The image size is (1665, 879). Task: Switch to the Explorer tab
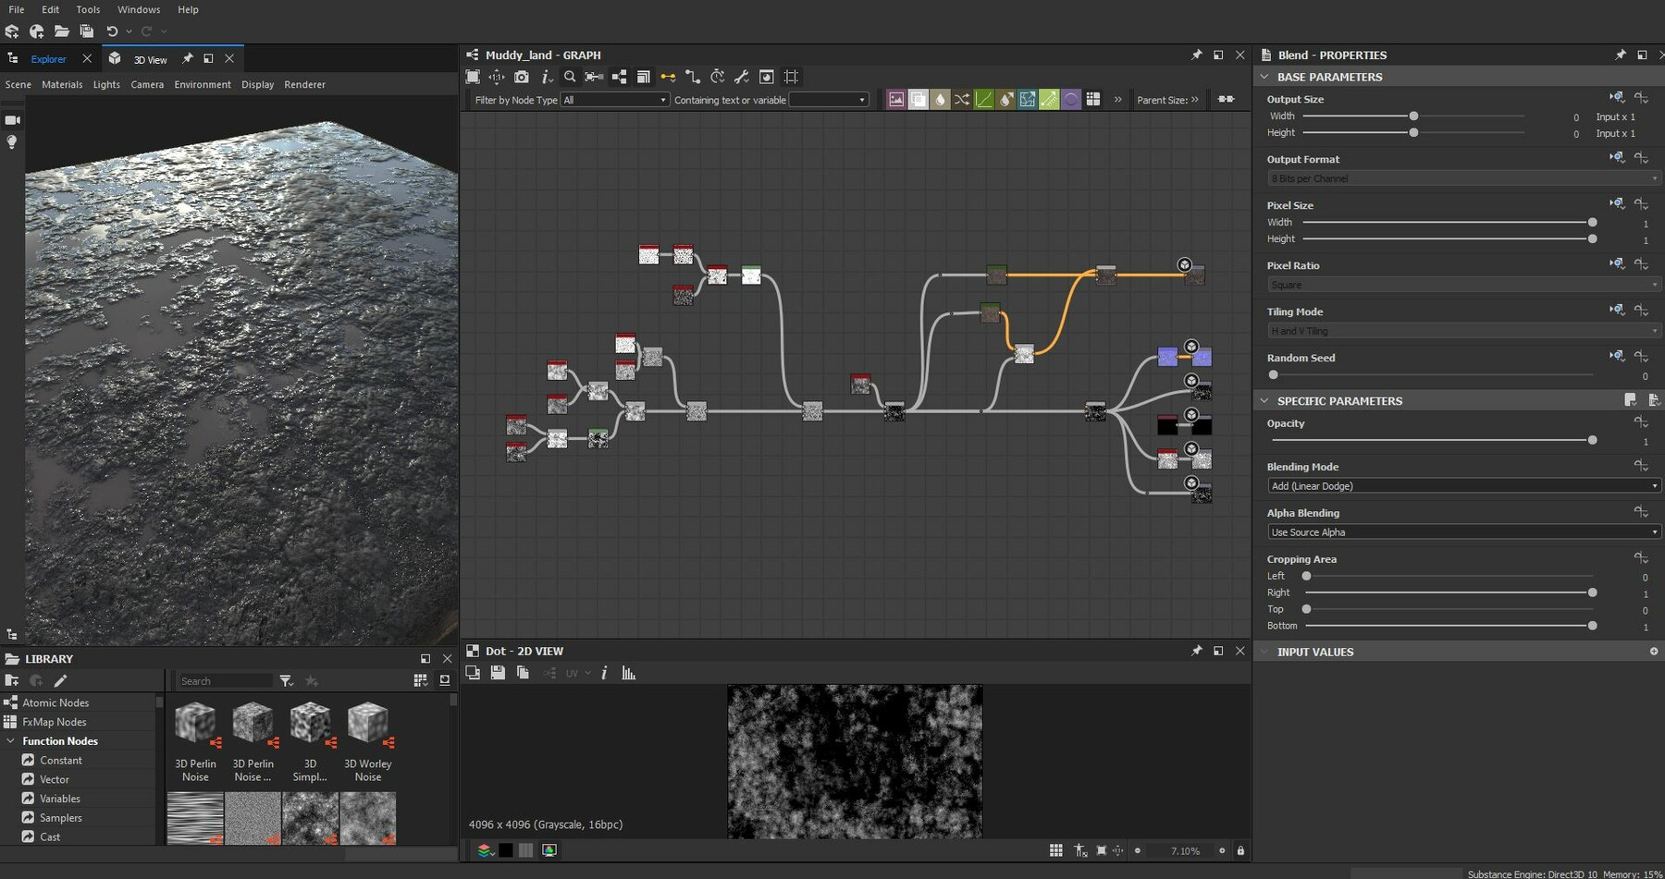pyautogui.click(x=48, y=58)
